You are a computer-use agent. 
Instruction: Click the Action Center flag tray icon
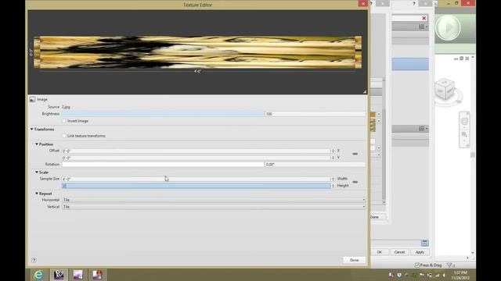422,275
